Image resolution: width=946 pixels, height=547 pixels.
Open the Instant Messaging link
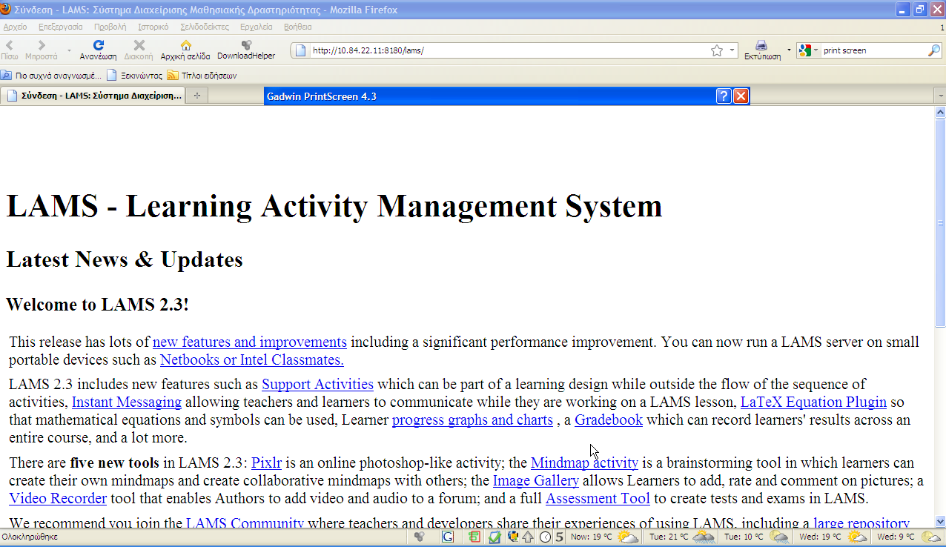127,402
